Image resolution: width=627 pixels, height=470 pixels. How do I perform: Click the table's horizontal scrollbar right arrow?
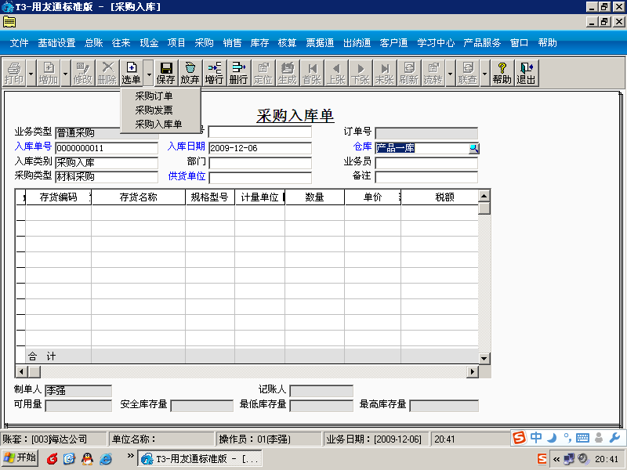click(473, 372)
